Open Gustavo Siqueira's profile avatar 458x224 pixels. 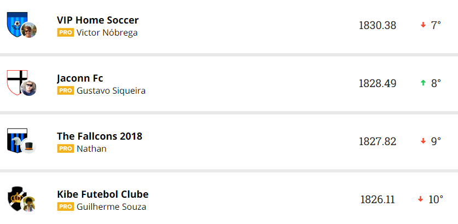[x=29, y=88]
